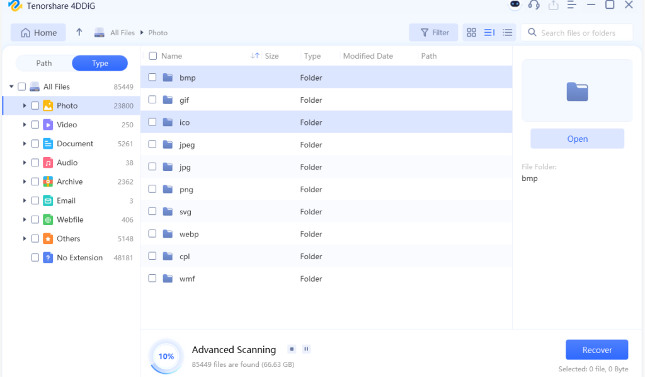Stop the Advanced Scanning process

[x=292, y=349]
